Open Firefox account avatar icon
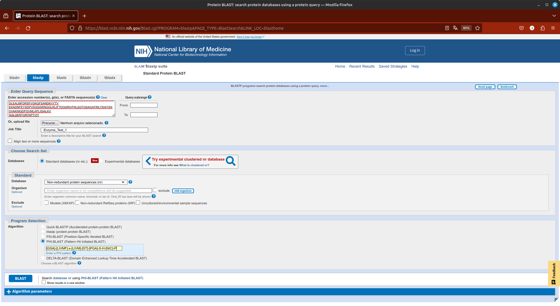560x306 pixels. click(532, 28)
